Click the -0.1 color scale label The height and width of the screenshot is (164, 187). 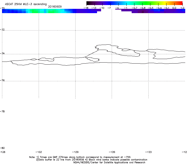[x=167, y=8]
